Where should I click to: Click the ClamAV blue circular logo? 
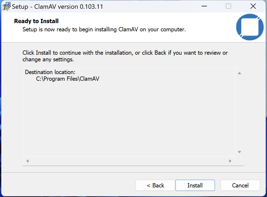point(250,27)
